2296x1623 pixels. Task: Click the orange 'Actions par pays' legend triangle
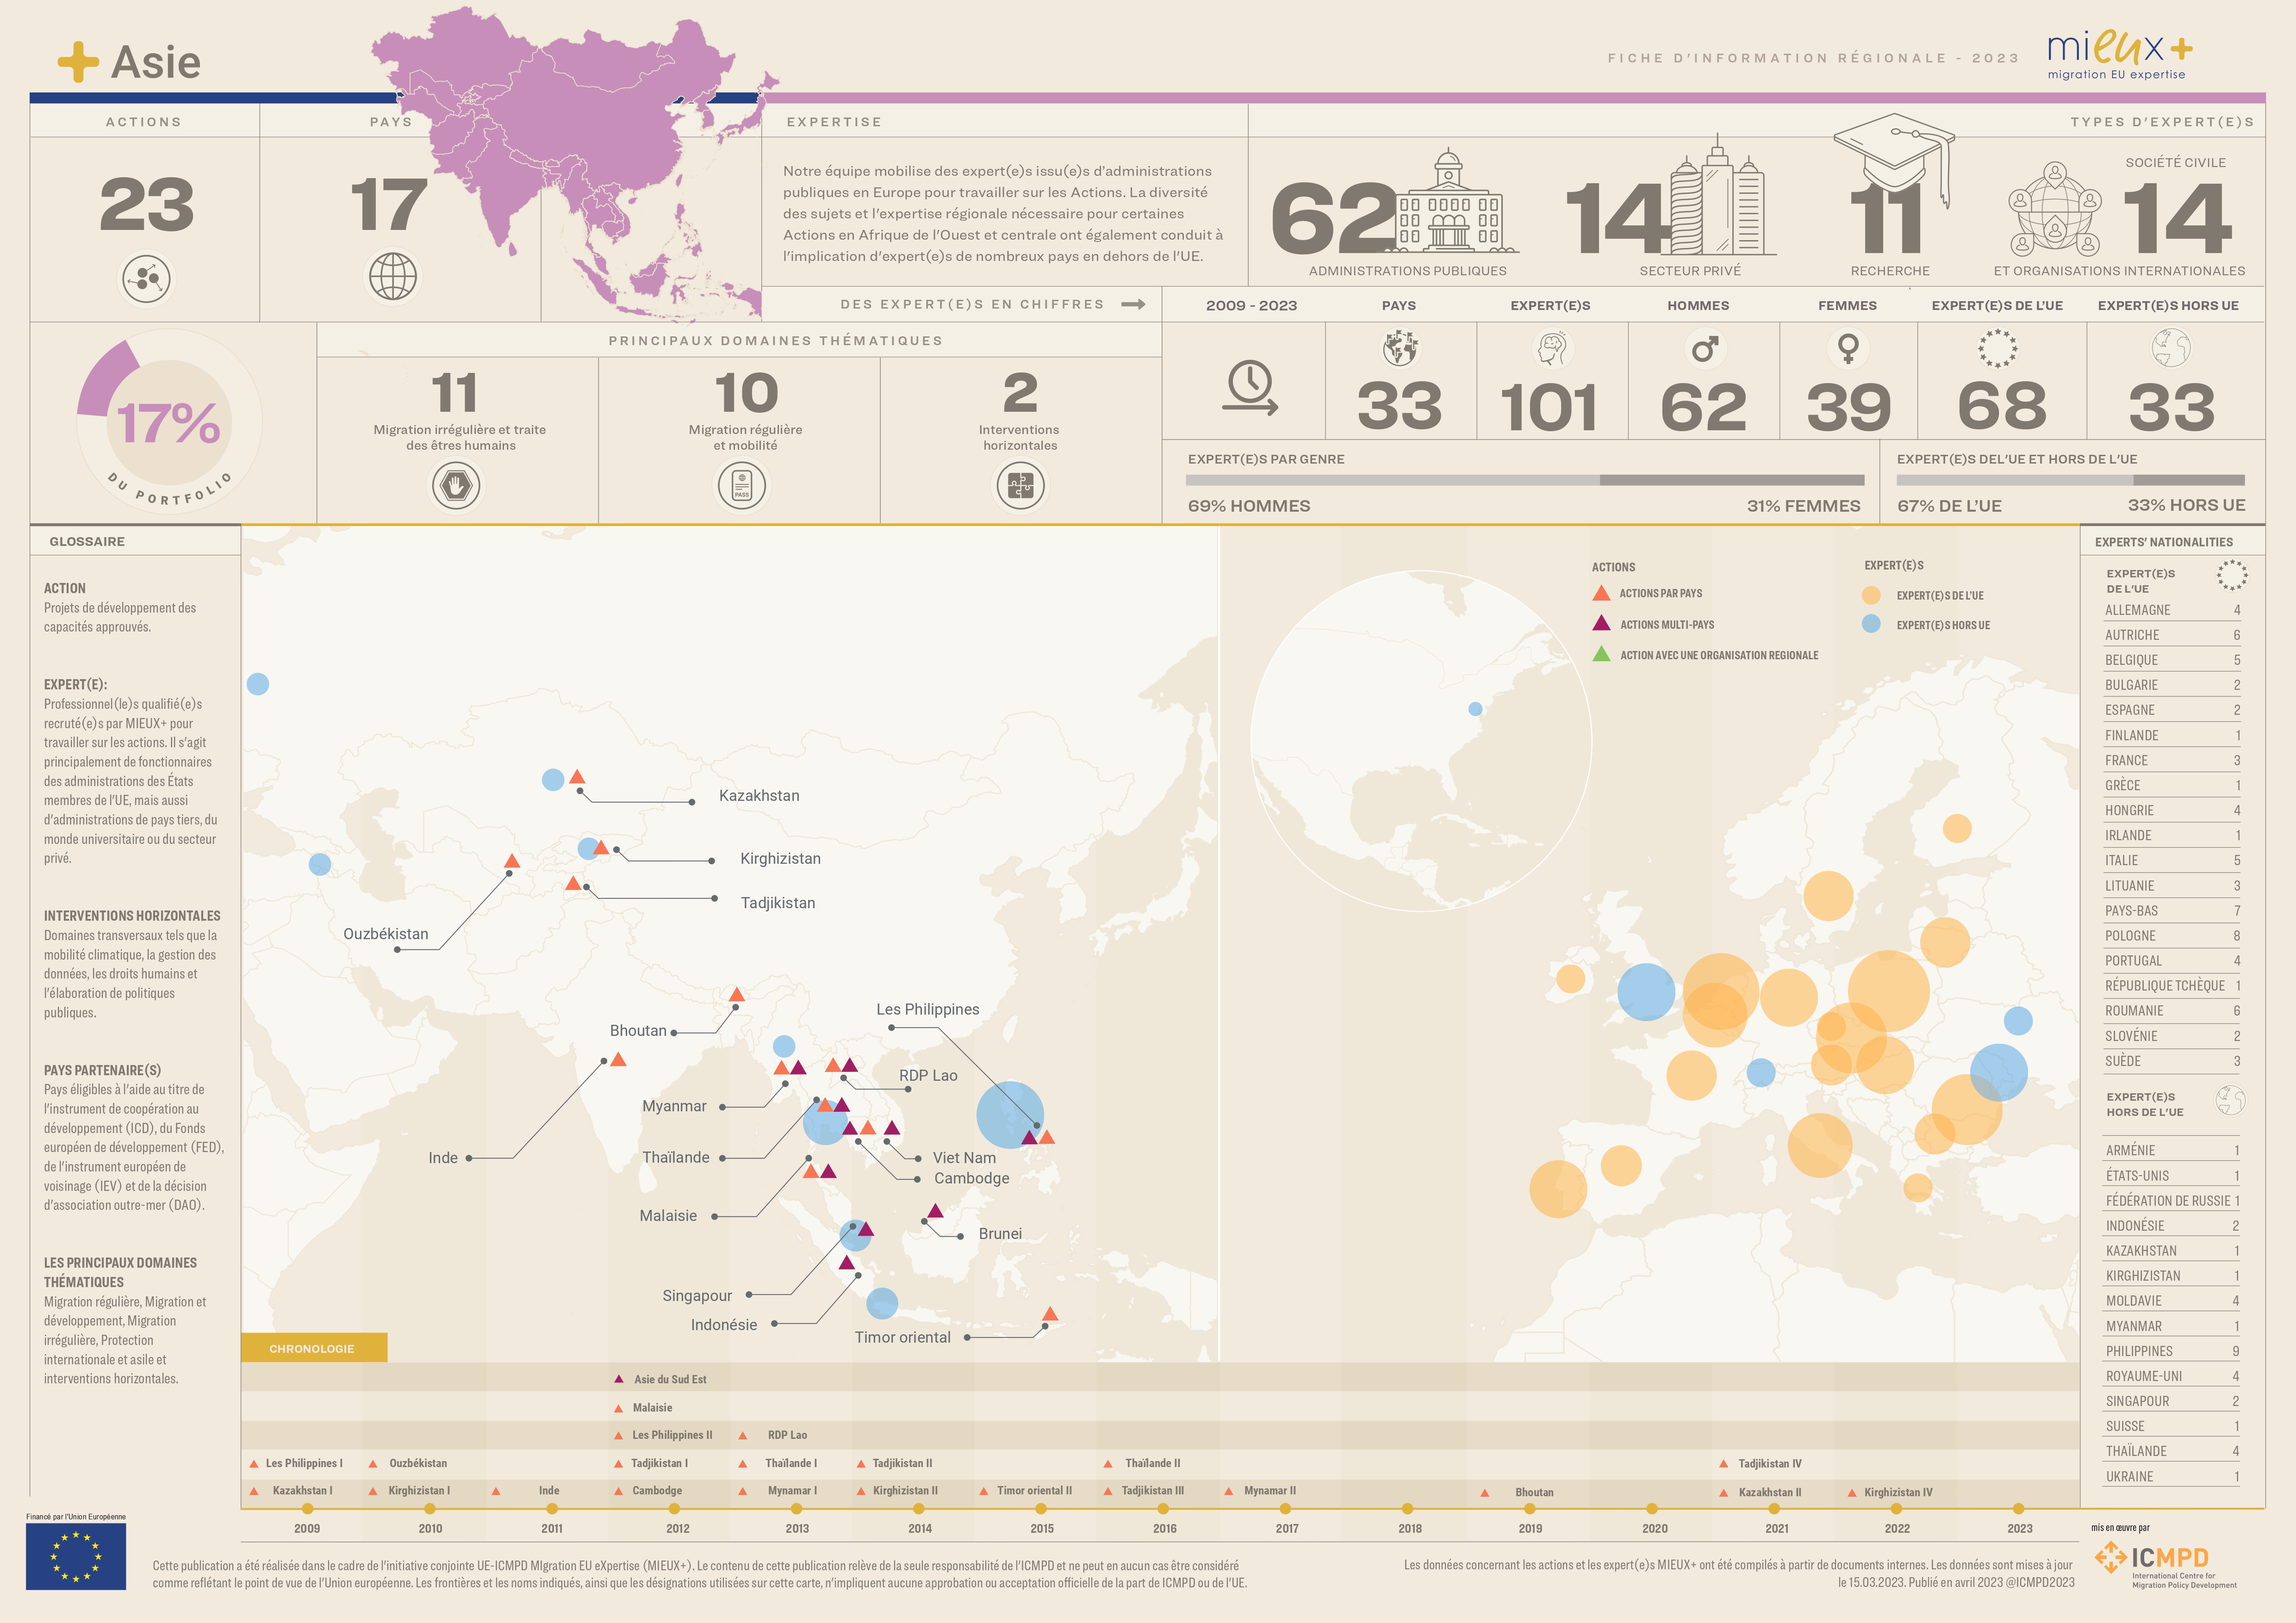(x=1601, y=593)
